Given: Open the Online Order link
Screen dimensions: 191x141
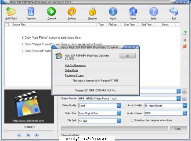Looking at the screenshot, I should pyautogui.click(x=71, y=70).
